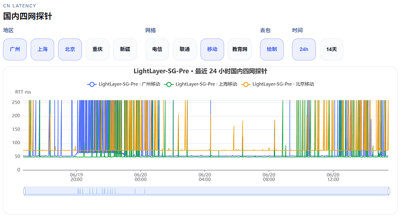The width and height of the screenshot is (402, 218).
Task: Enable the 联通 network filter
Action: click(185, 49)
